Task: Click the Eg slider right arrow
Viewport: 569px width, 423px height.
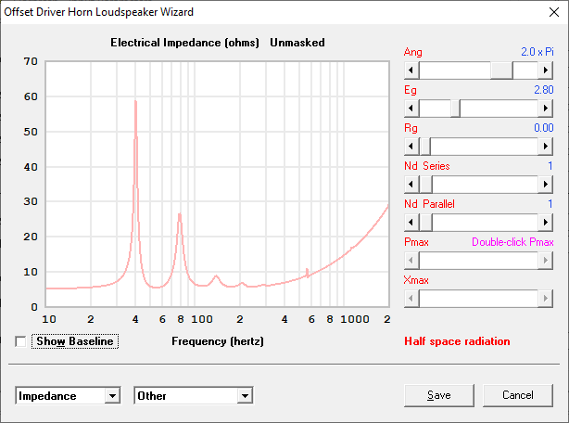Action: click(546, 109)
